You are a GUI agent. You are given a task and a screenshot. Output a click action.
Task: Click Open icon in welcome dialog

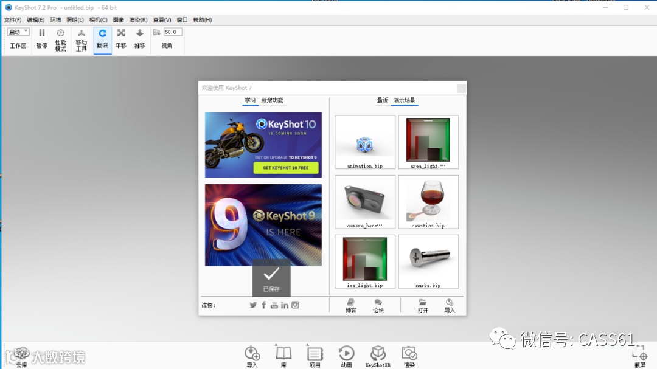click(423, 306)
